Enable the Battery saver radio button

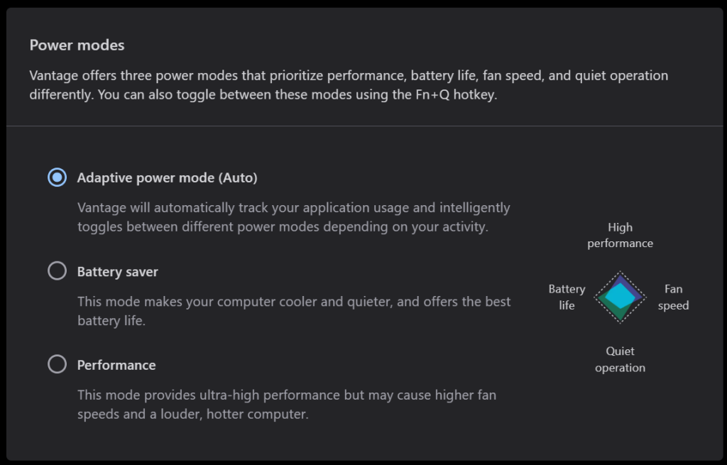[57, 271]
